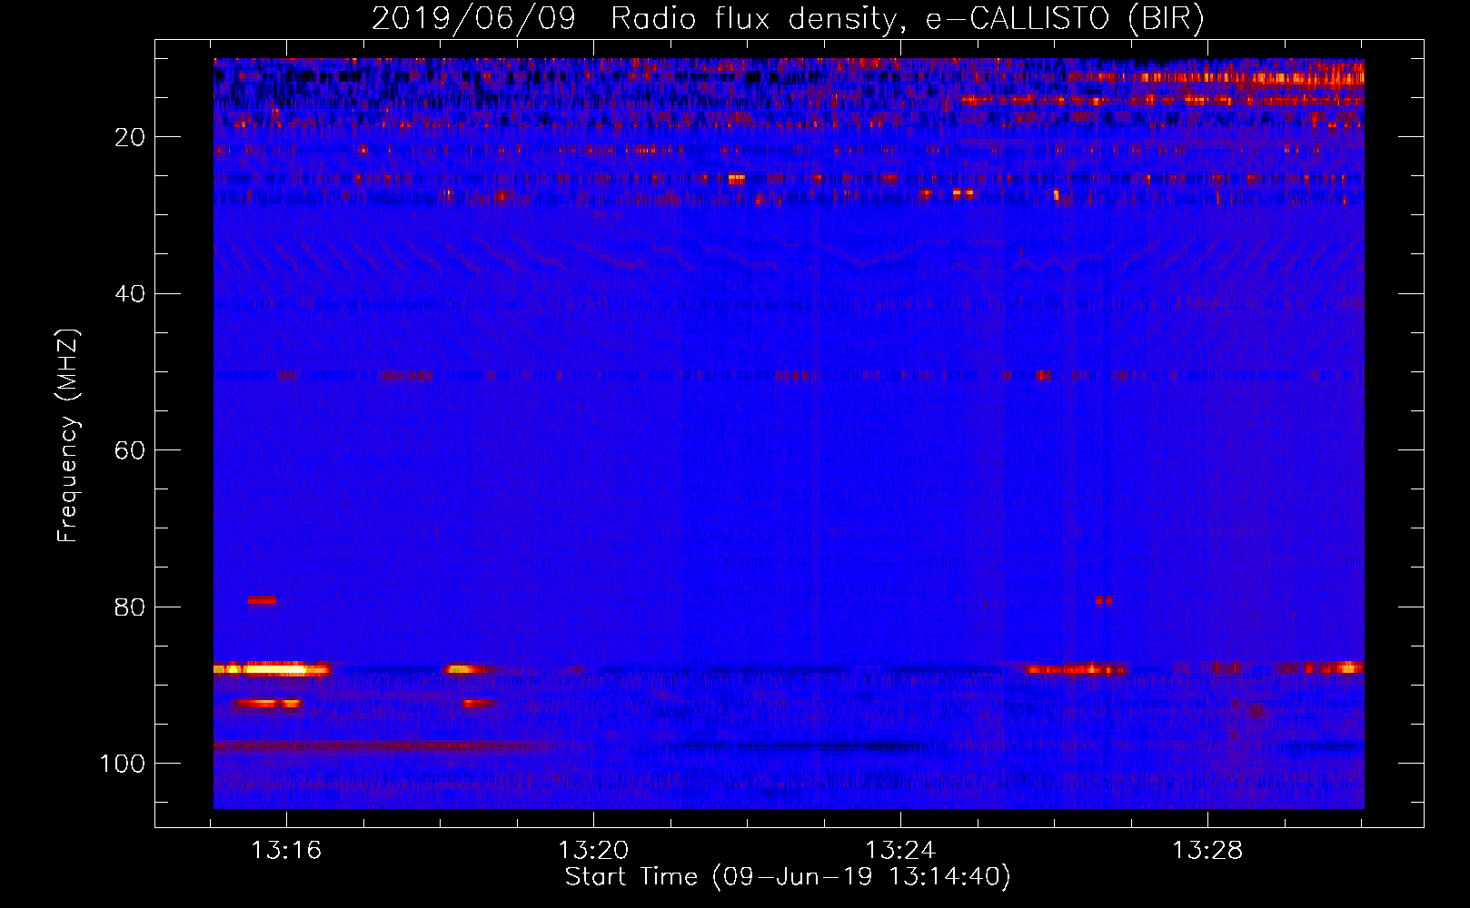Click the 'Frequency (MHZ)' axis label

coord(68,435)
